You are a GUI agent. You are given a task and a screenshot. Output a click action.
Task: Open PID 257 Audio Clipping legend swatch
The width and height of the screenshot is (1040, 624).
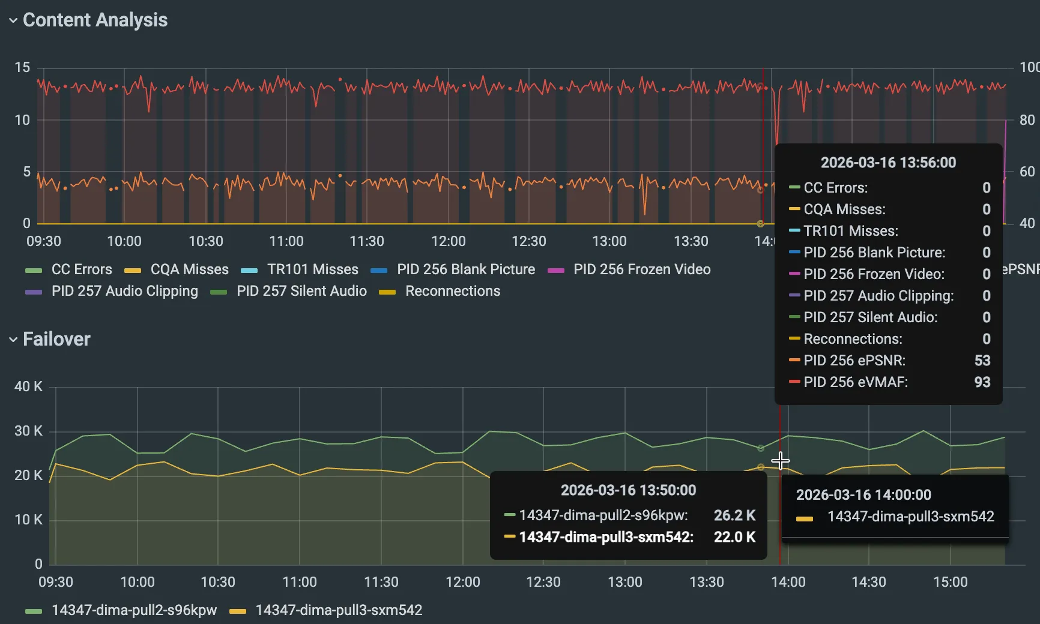(x=34, y=292)
